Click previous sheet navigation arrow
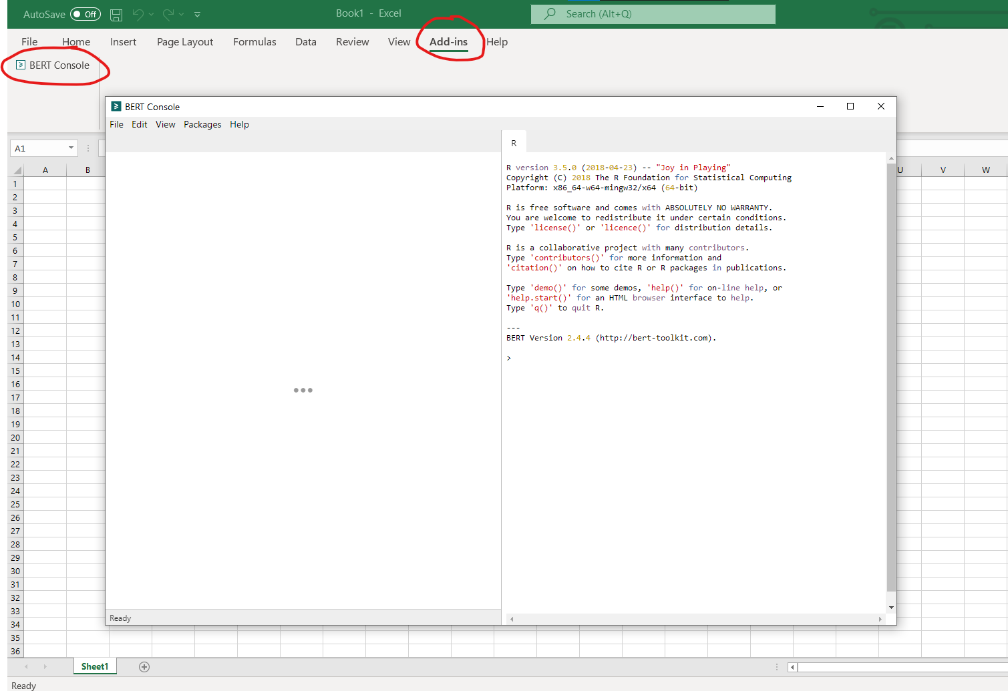The image size is (1008, 691). [26, 666]
